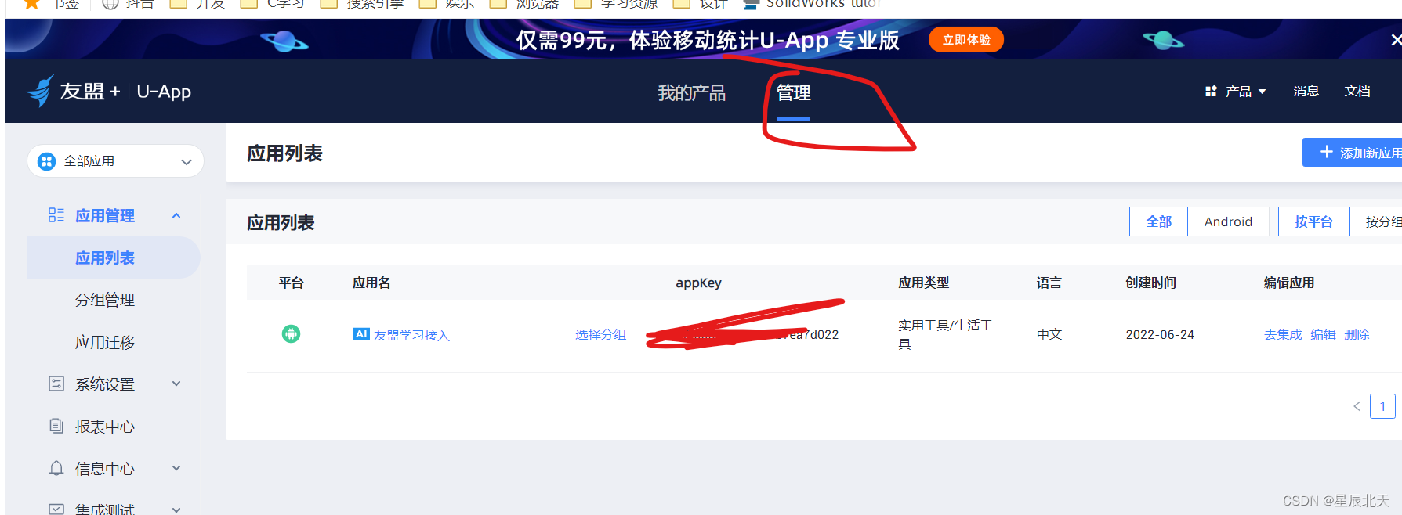
Task: Click the AI badge beside 友盟学习接入
Action: tap(361, 334)
